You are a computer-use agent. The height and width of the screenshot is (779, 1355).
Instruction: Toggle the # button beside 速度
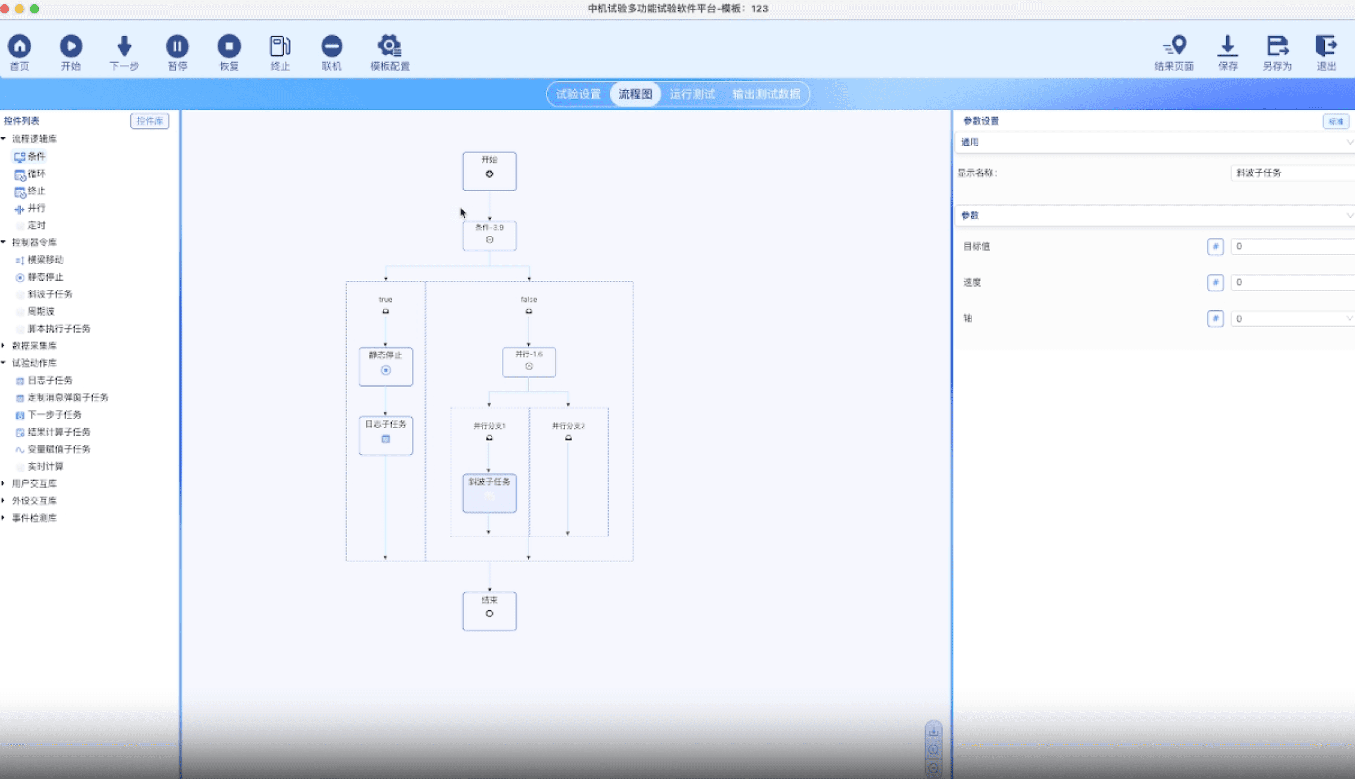(x=1215, y=282)
